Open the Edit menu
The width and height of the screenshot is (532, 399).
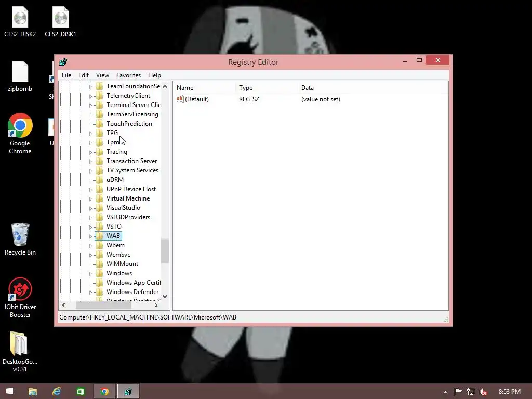click(84, 75)
